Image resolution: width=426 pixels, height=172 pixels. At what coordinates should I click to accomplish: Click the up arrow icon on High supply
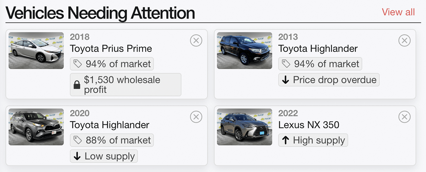285,140
